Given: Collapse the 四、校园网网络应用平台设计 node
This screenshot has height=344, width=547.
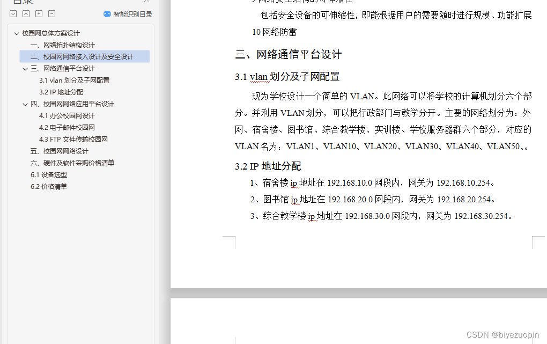Looking at the screenshot, I should point(25,104).
